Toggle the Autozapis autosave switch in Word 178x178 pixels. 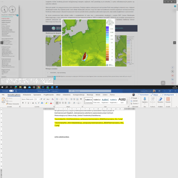click(11, 91)
